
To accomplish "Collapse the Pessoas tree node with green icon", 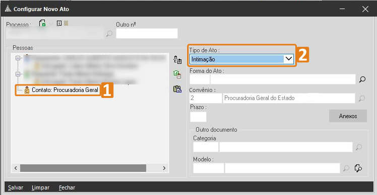I will (x=18, y=74).
